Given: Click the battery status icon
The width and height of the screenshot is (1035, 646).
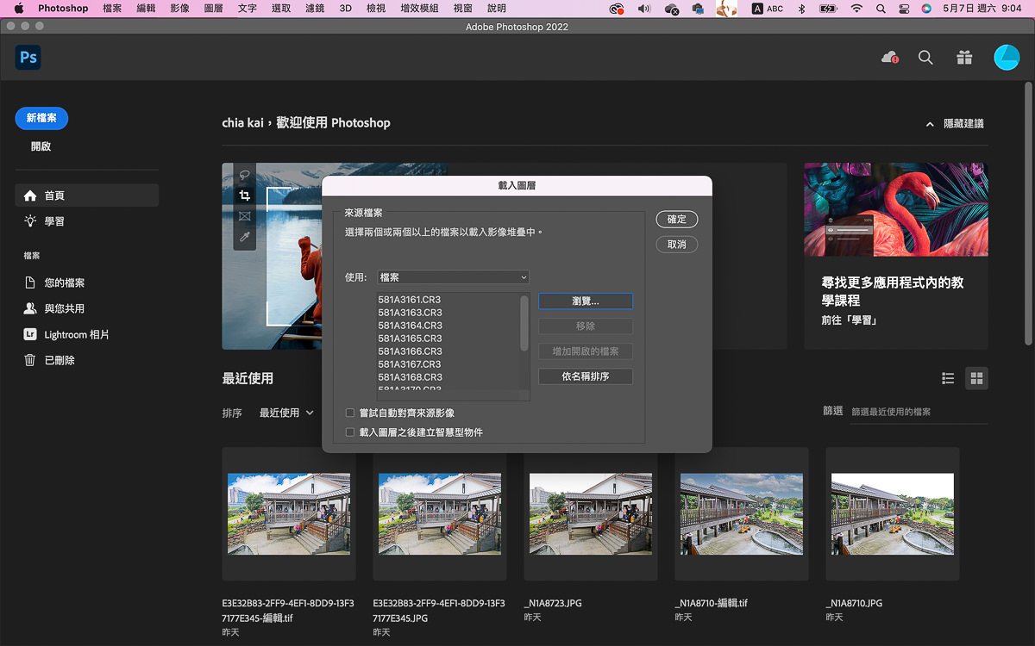Looking at the screenshot, I should tap(828, 9).
